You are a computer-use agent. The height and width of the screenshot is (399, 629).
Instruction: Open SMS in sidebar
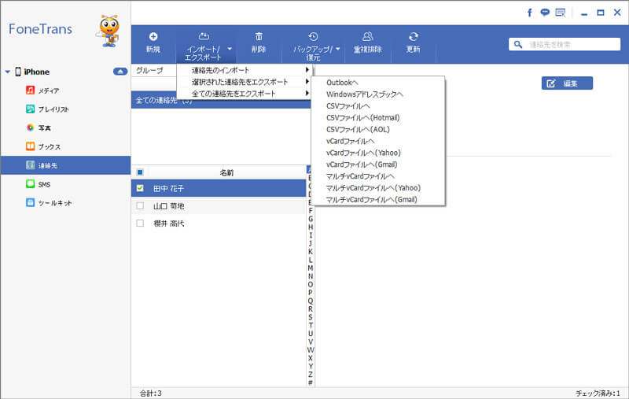click(44, 184)
